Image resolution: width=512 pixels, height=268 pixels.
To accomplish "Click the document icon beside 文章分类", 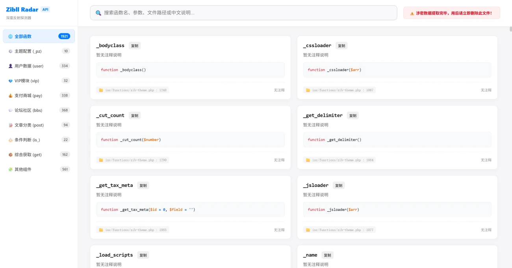I will 10,125.
